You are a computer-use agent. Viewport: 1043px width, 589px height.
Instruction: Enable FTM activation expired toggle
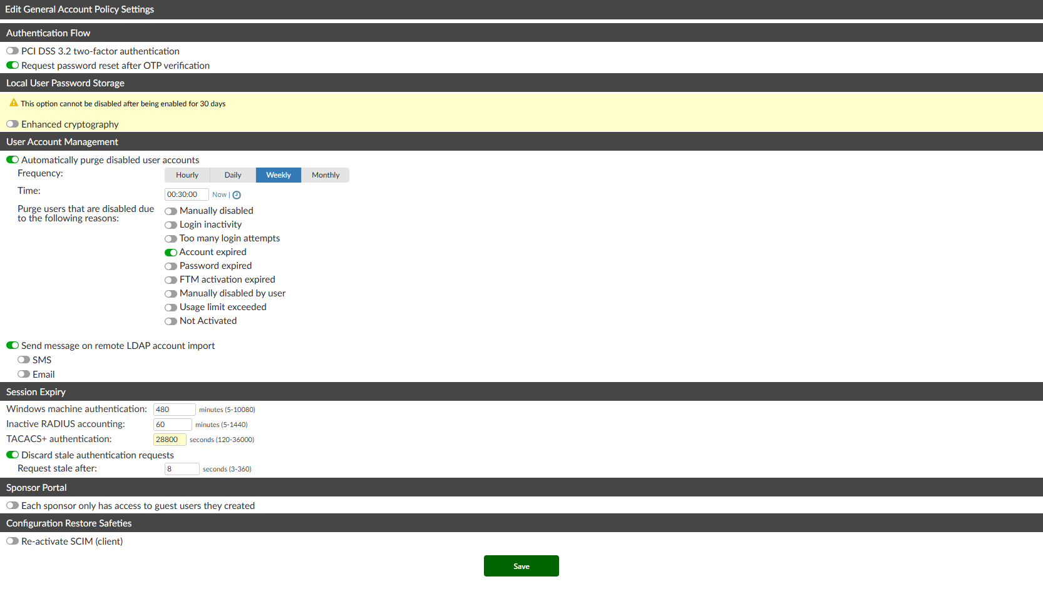[171, 280]
